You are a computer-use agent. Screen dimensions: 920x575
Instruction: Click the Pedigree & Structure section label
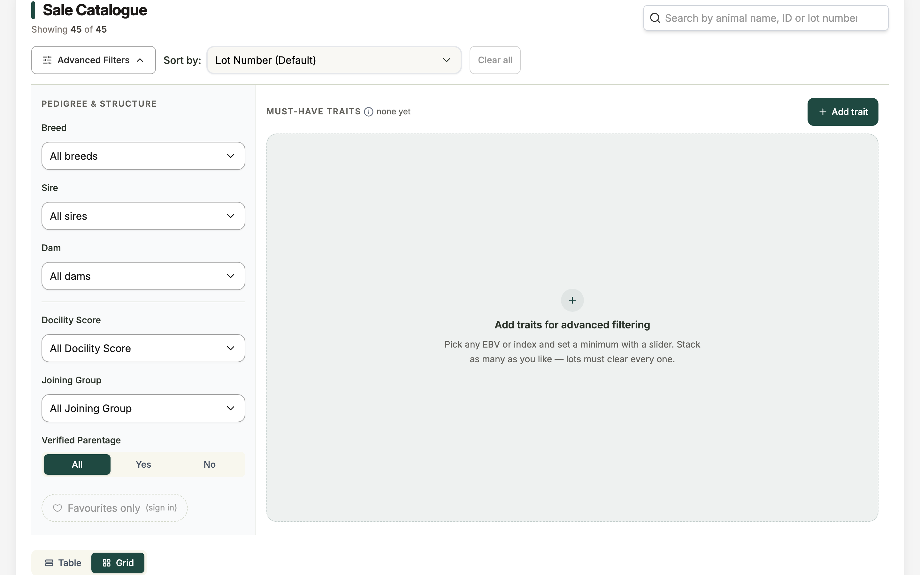99,104
